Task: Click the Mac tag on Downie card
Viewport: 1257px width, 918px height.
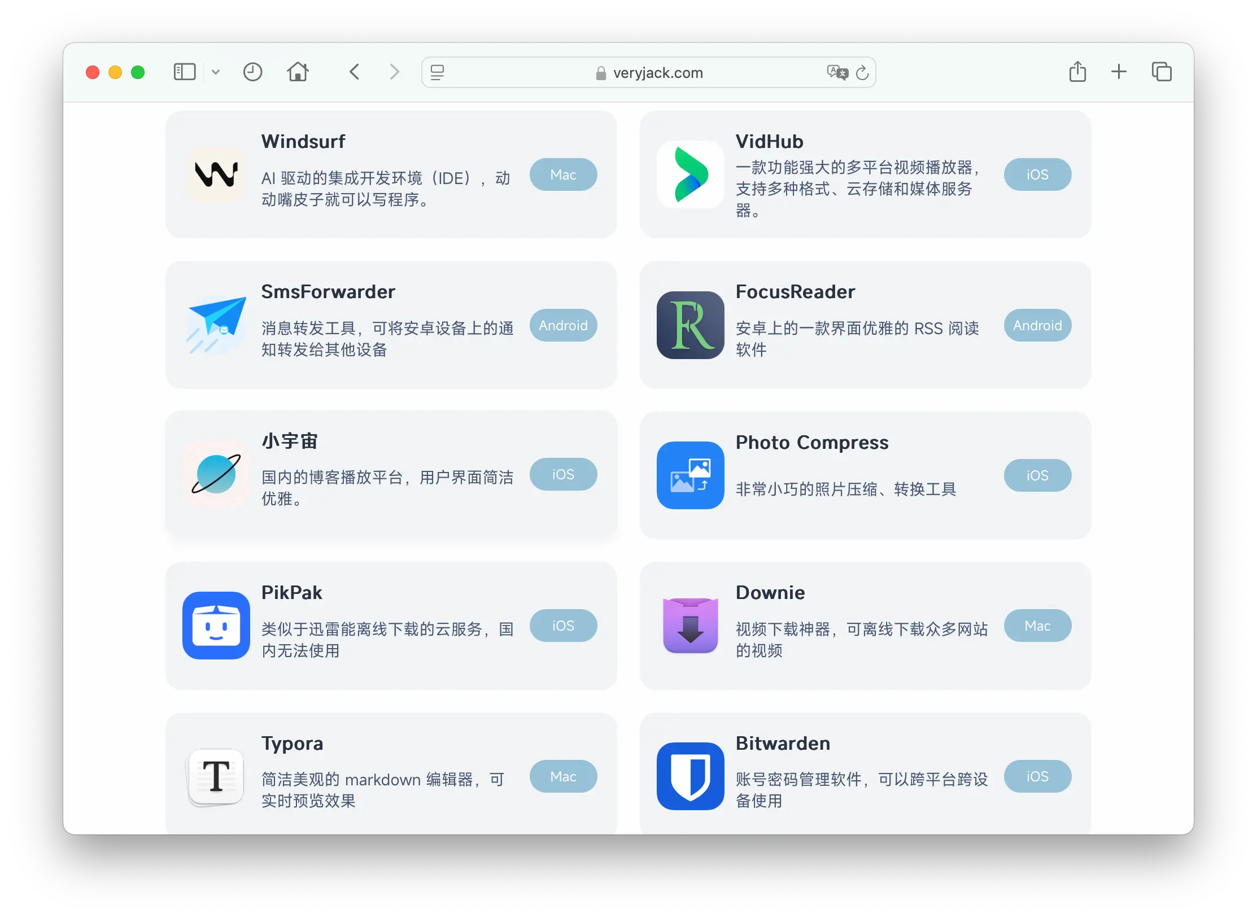Action: [1037, 626]
